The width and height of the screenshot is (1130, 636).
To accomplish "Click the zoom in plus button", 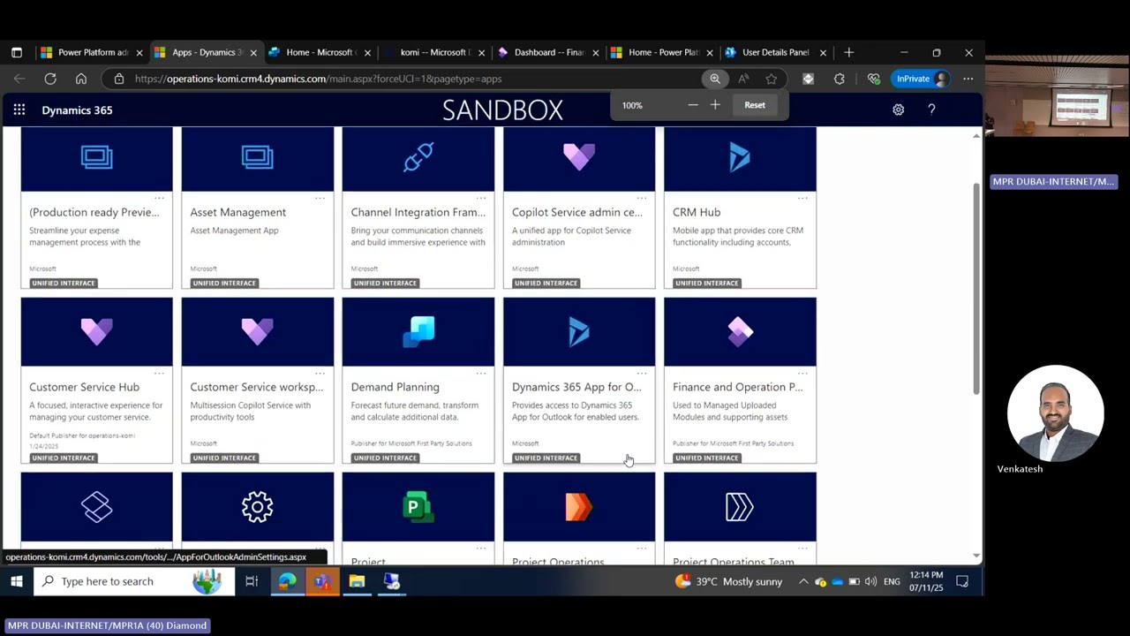I will click(x=715, y=105).
